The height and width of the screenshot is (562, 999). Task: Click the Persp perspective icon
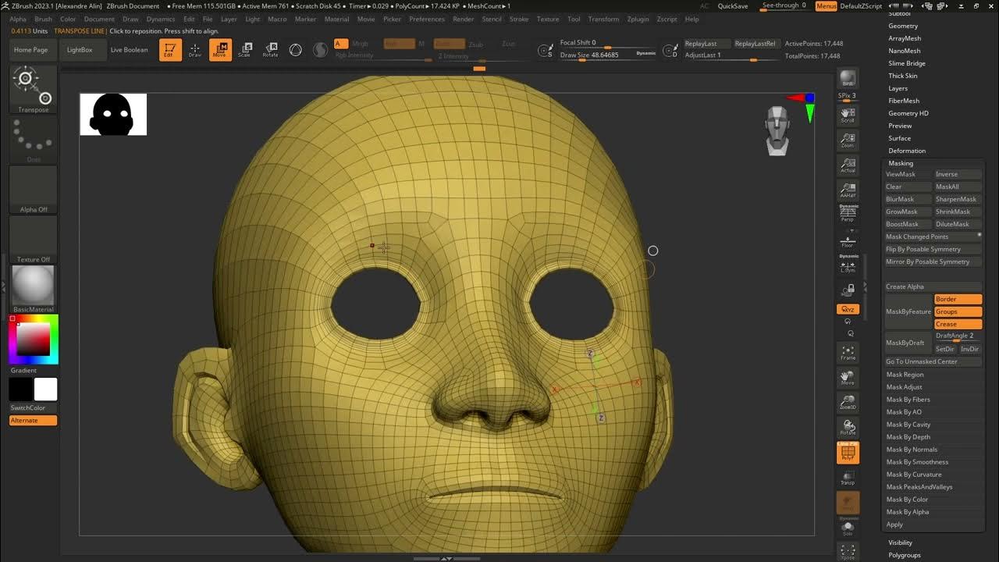point(848,213)
